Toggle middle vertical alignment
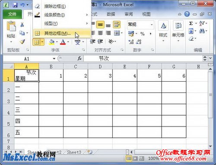This screenshot has width=216, height=165. pyautogui.click(x=100, y=25)
